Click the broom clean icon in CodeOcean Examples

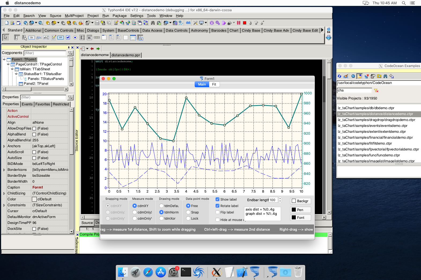[x=346, y=76]
